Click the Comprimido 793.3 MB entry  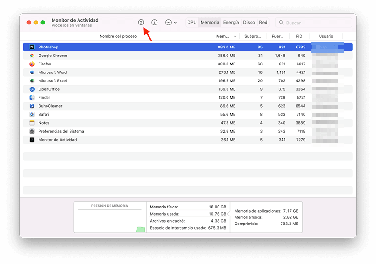(266, 224)
